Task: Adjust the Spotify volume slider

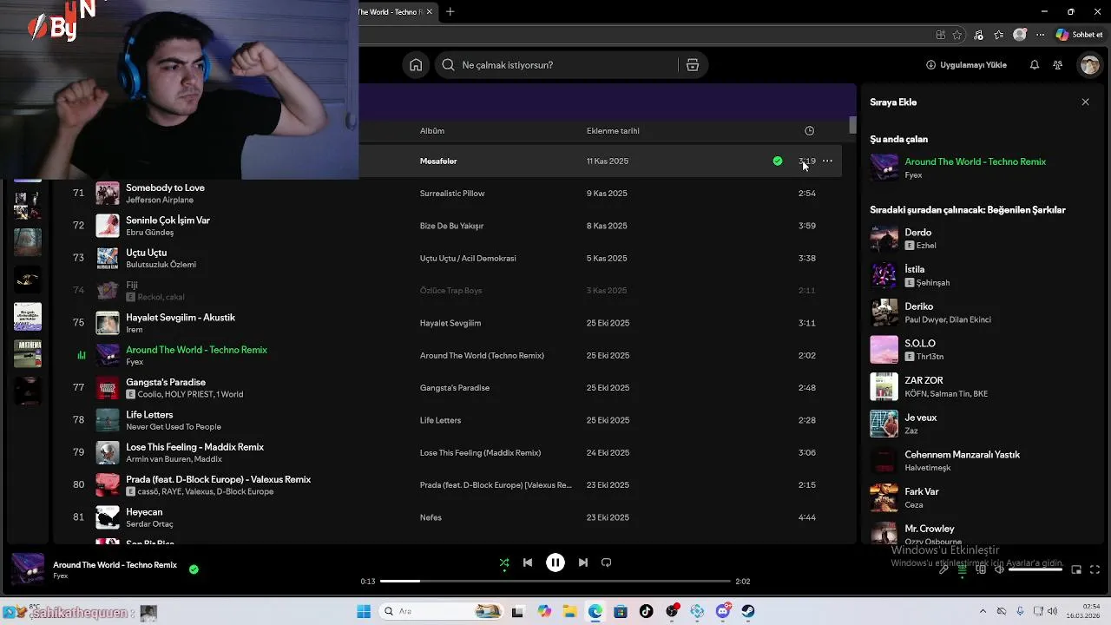Action: pyautogui.click(x=1035, y=569)
